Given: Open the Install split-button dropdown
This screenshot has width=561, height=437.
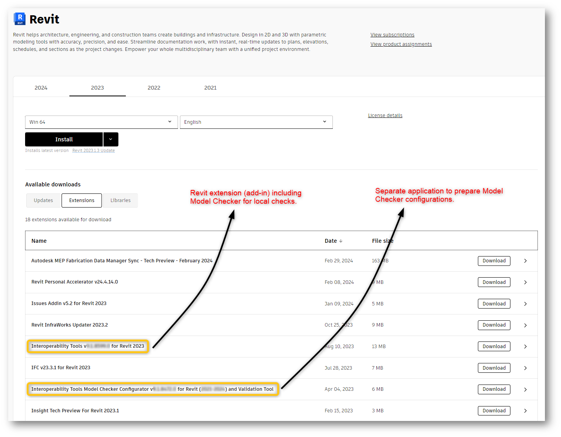Looking at the screenshot, I should point(111,139).
